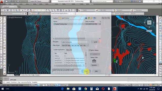This screenshot has height=91, width=162.
Task: Click the New drawing toolbar icon
Action: point(2,10)
